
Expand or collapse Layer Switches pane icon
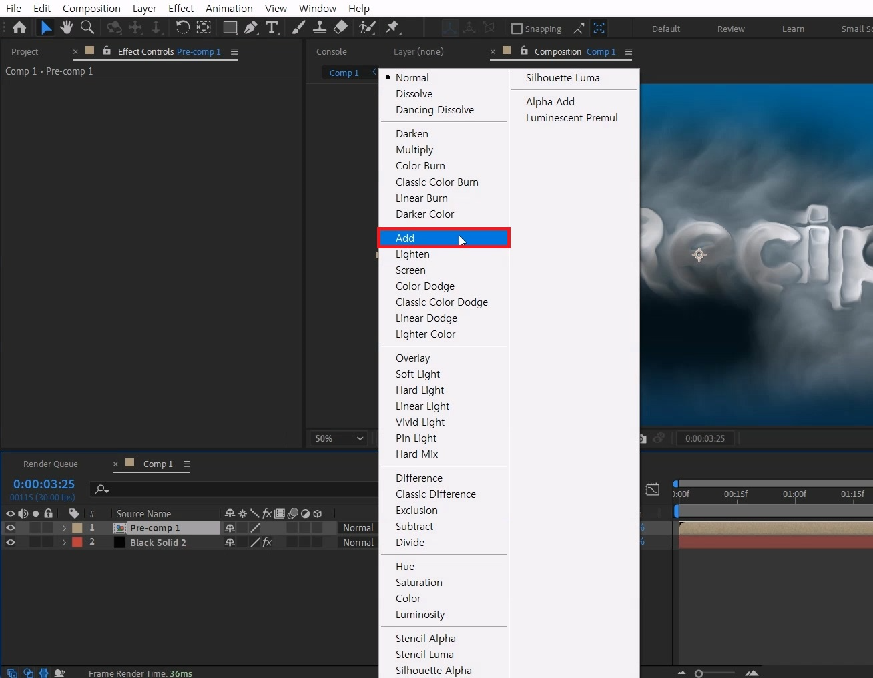12,673
